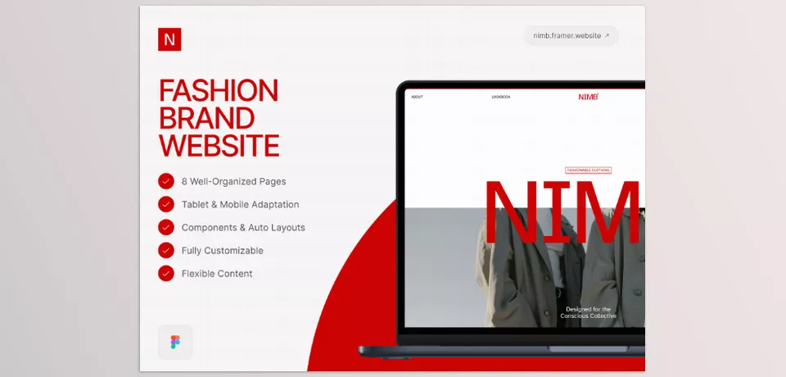Click the Fashion Brand Website heading

[x=219, y=118]
